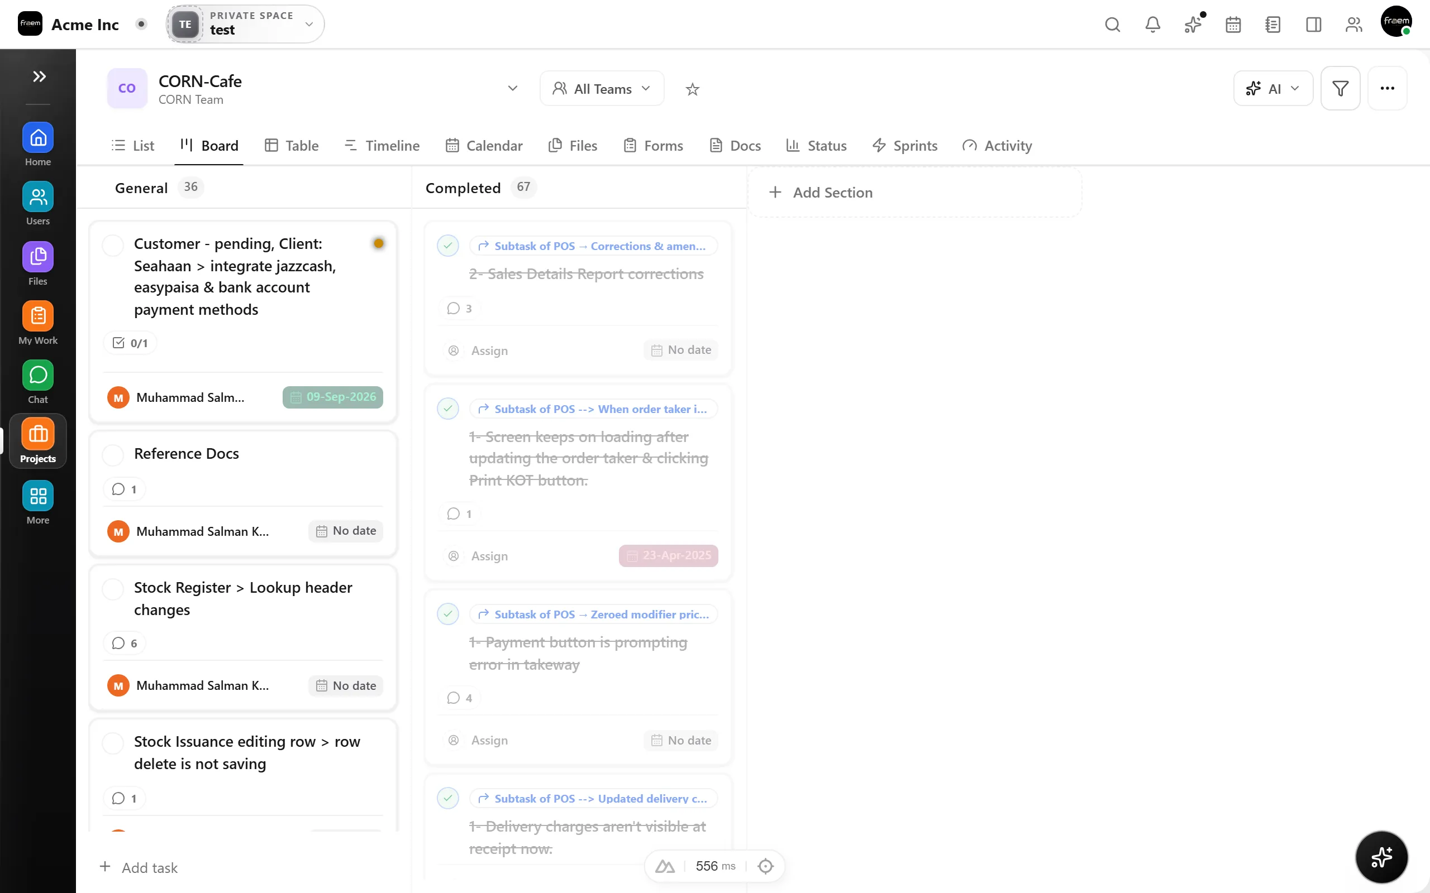Open Chat in sidebar

pos(38,382)
